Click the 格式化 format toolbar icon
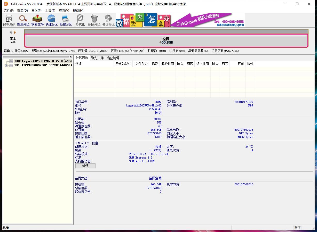Image resolution: width=317 pixels, height=232 pixels. (x=80, y=20)
